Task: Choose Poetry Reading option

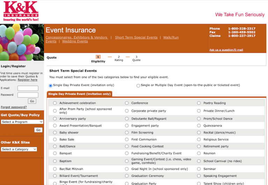Action: coord(199,103)
